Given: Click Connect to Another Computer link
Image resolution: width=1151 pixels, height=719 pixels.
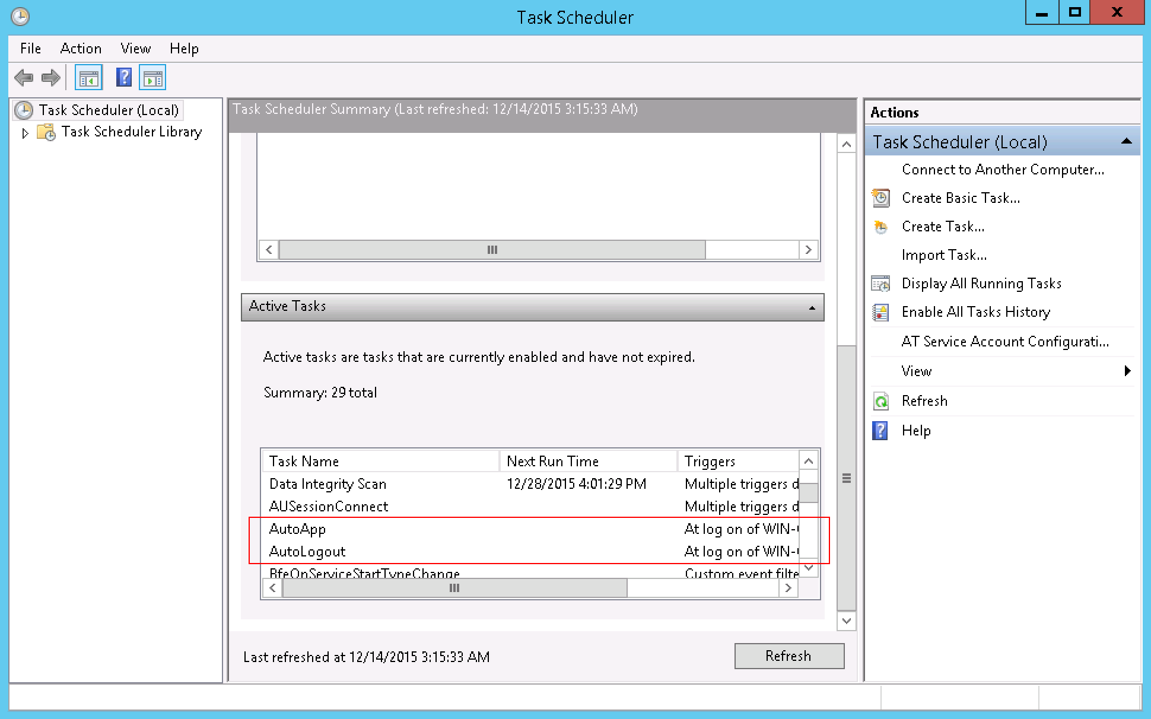Looking at the screenshot, I should (x=1002, y=169).
